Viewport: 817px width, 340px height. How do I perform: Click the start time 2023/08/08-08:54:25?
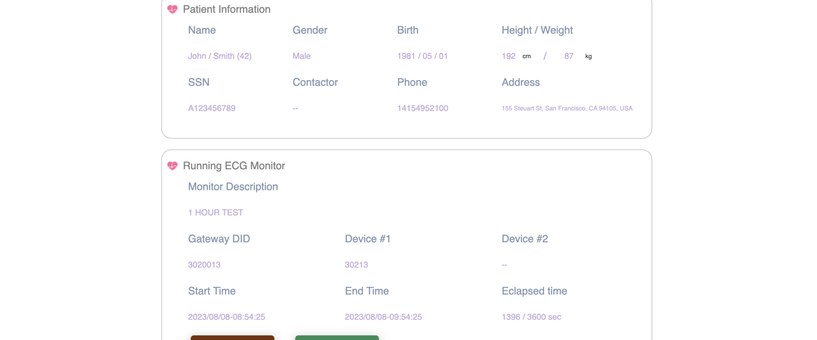(226, 317)
